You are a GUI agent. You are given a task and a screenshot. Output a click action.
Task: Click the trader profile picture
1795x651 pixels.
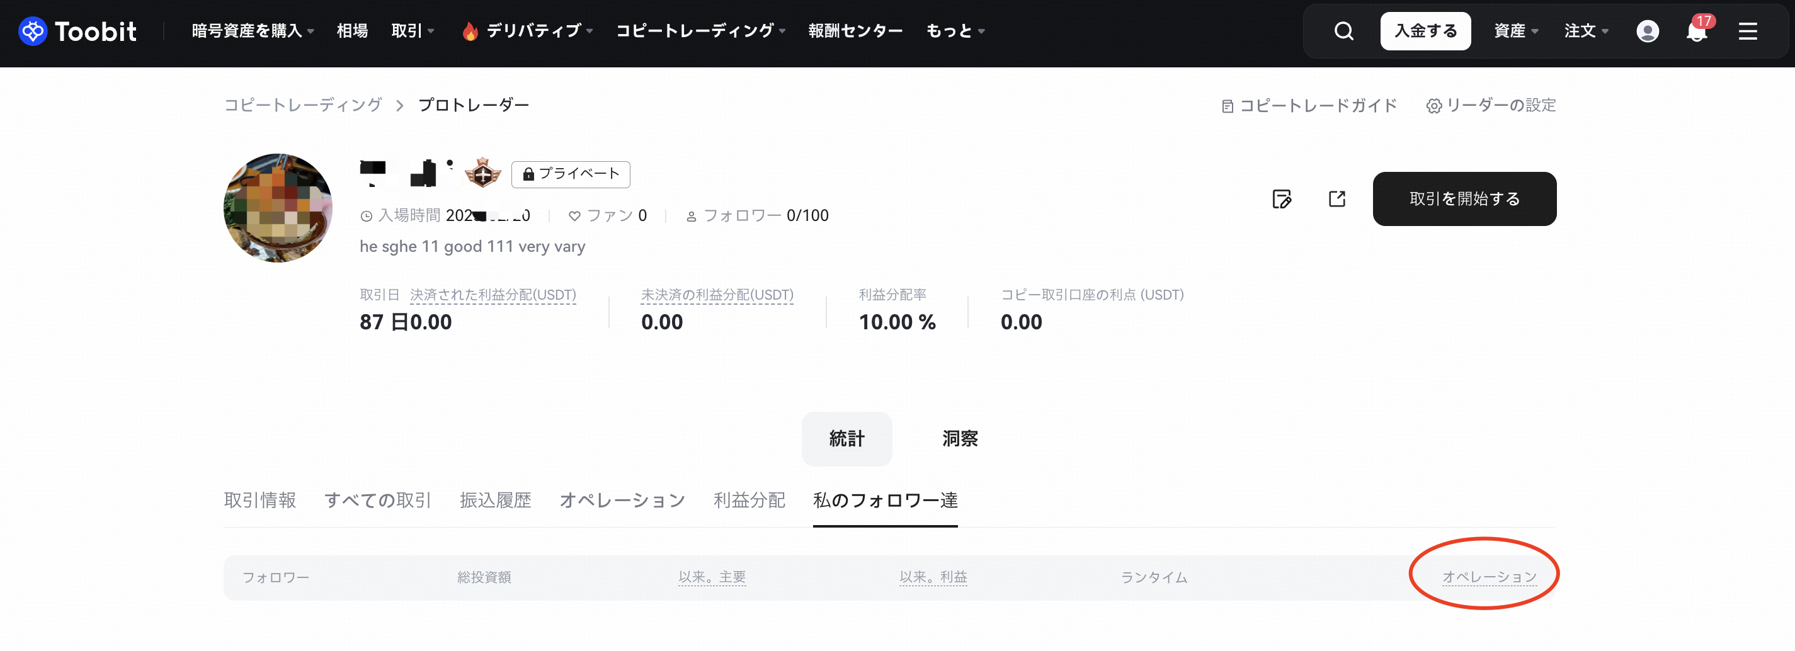coord(278,208)
